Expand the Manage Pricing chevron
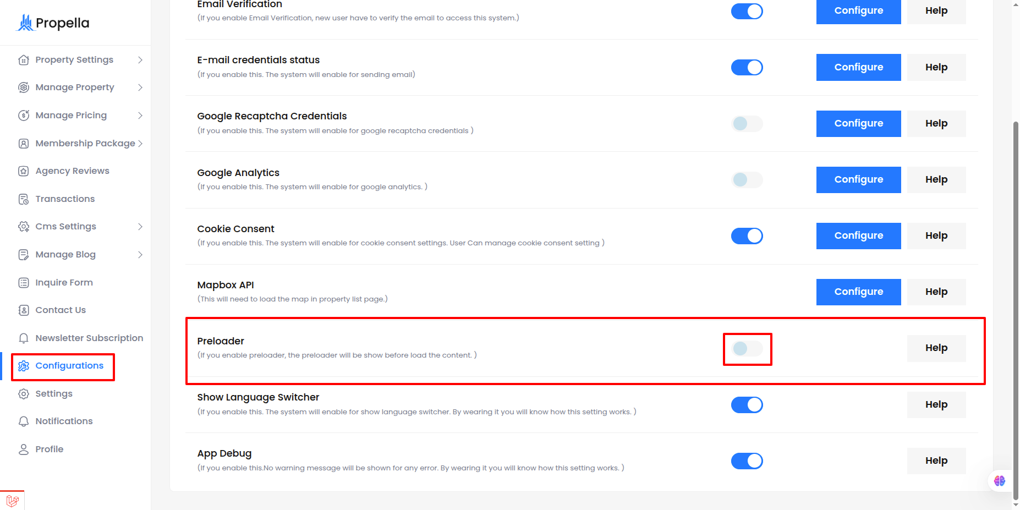The height and width of the screenshot is (510, 1020). [140, 116]
